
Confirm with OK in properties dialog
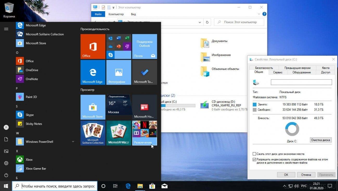pos(286,175)
